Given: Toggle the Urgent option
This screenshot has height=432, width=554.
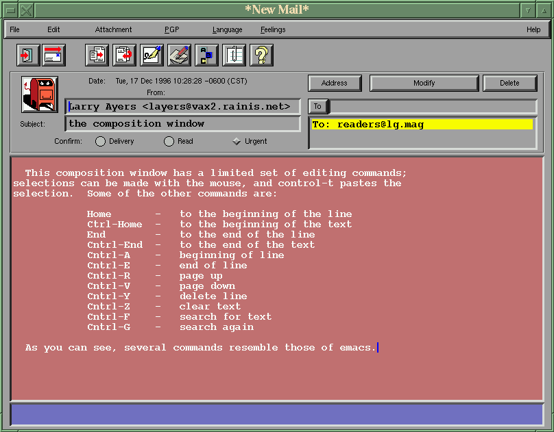Looking at the screenshot, I should 237,142.
